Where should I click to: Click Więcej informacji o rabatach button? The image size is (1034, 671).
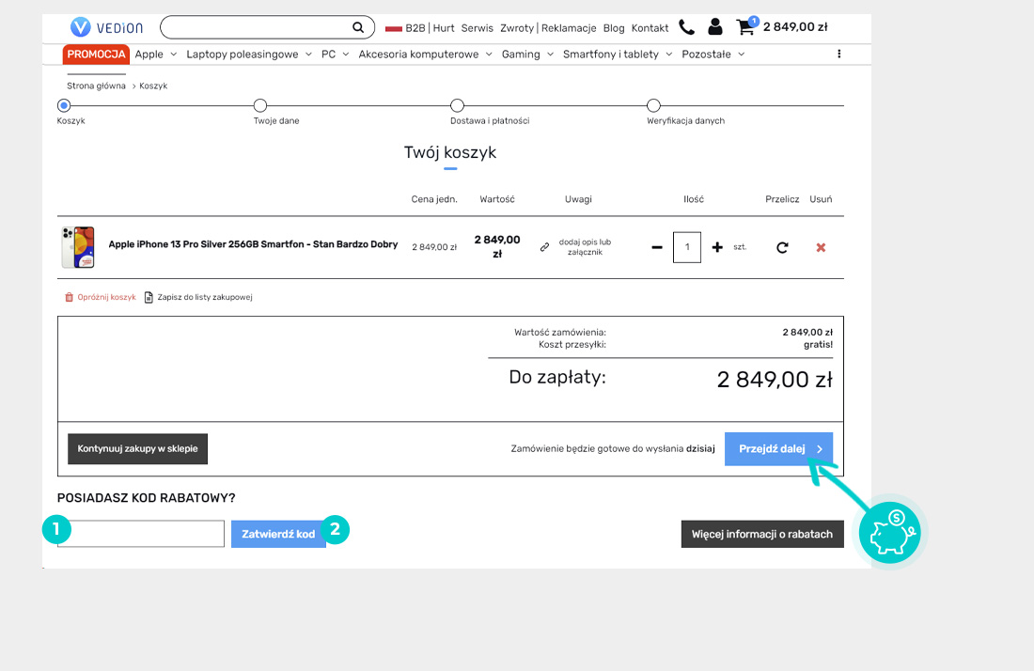[x=762, y=534]
